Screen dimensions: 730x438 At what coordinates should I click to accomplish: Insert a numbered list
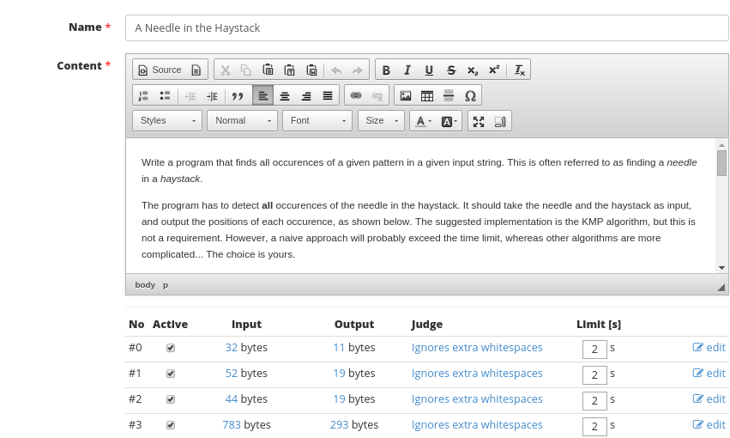click(x=143, y=96)
